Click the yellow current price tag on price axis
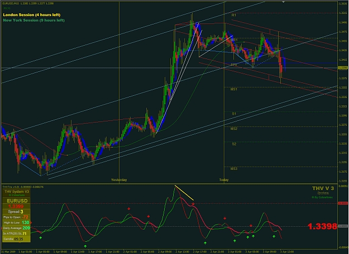The height and width of the screenshot is (254, 349). coord(343,68)
